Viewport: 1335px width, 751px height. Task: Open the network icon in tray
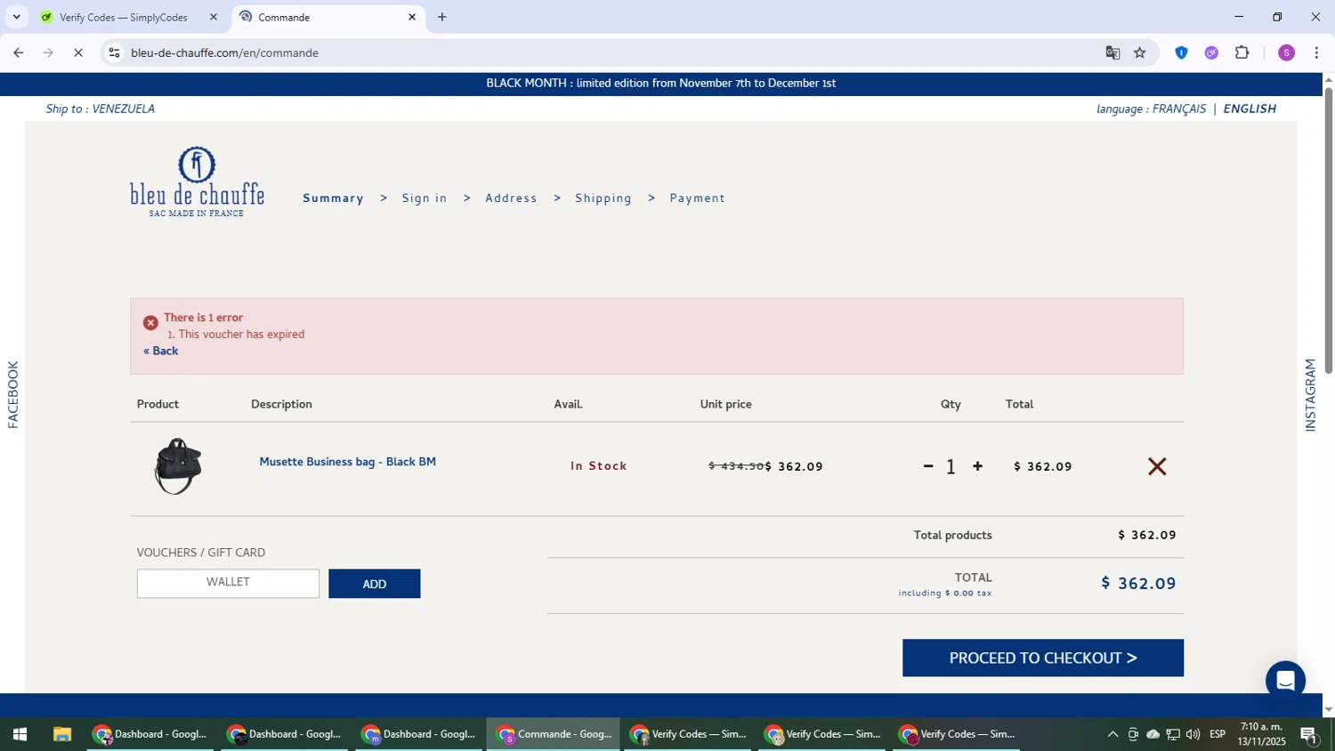pyautogui.click(x=1173, y=734)
